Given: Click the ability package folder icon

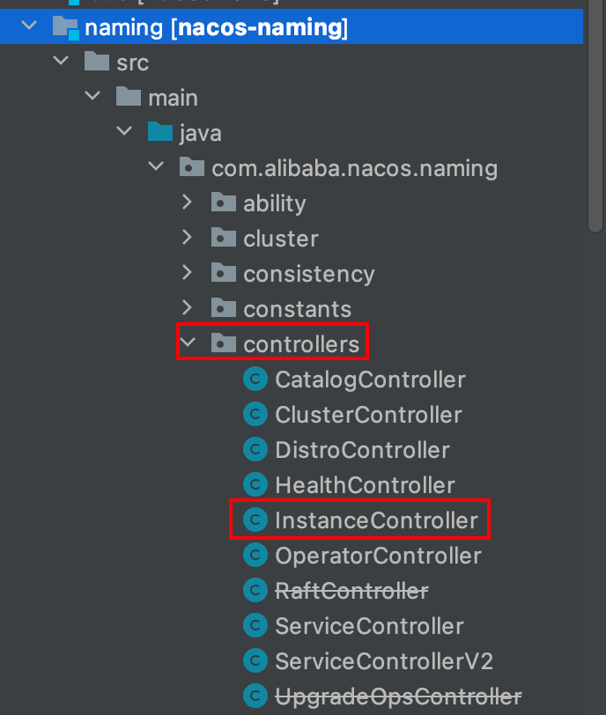Looking at the screenshot, I should (x=224, y=203).
